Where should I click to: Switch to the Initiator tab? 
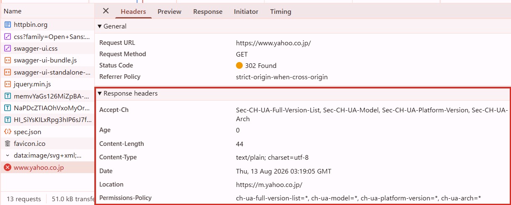point(246,12)
